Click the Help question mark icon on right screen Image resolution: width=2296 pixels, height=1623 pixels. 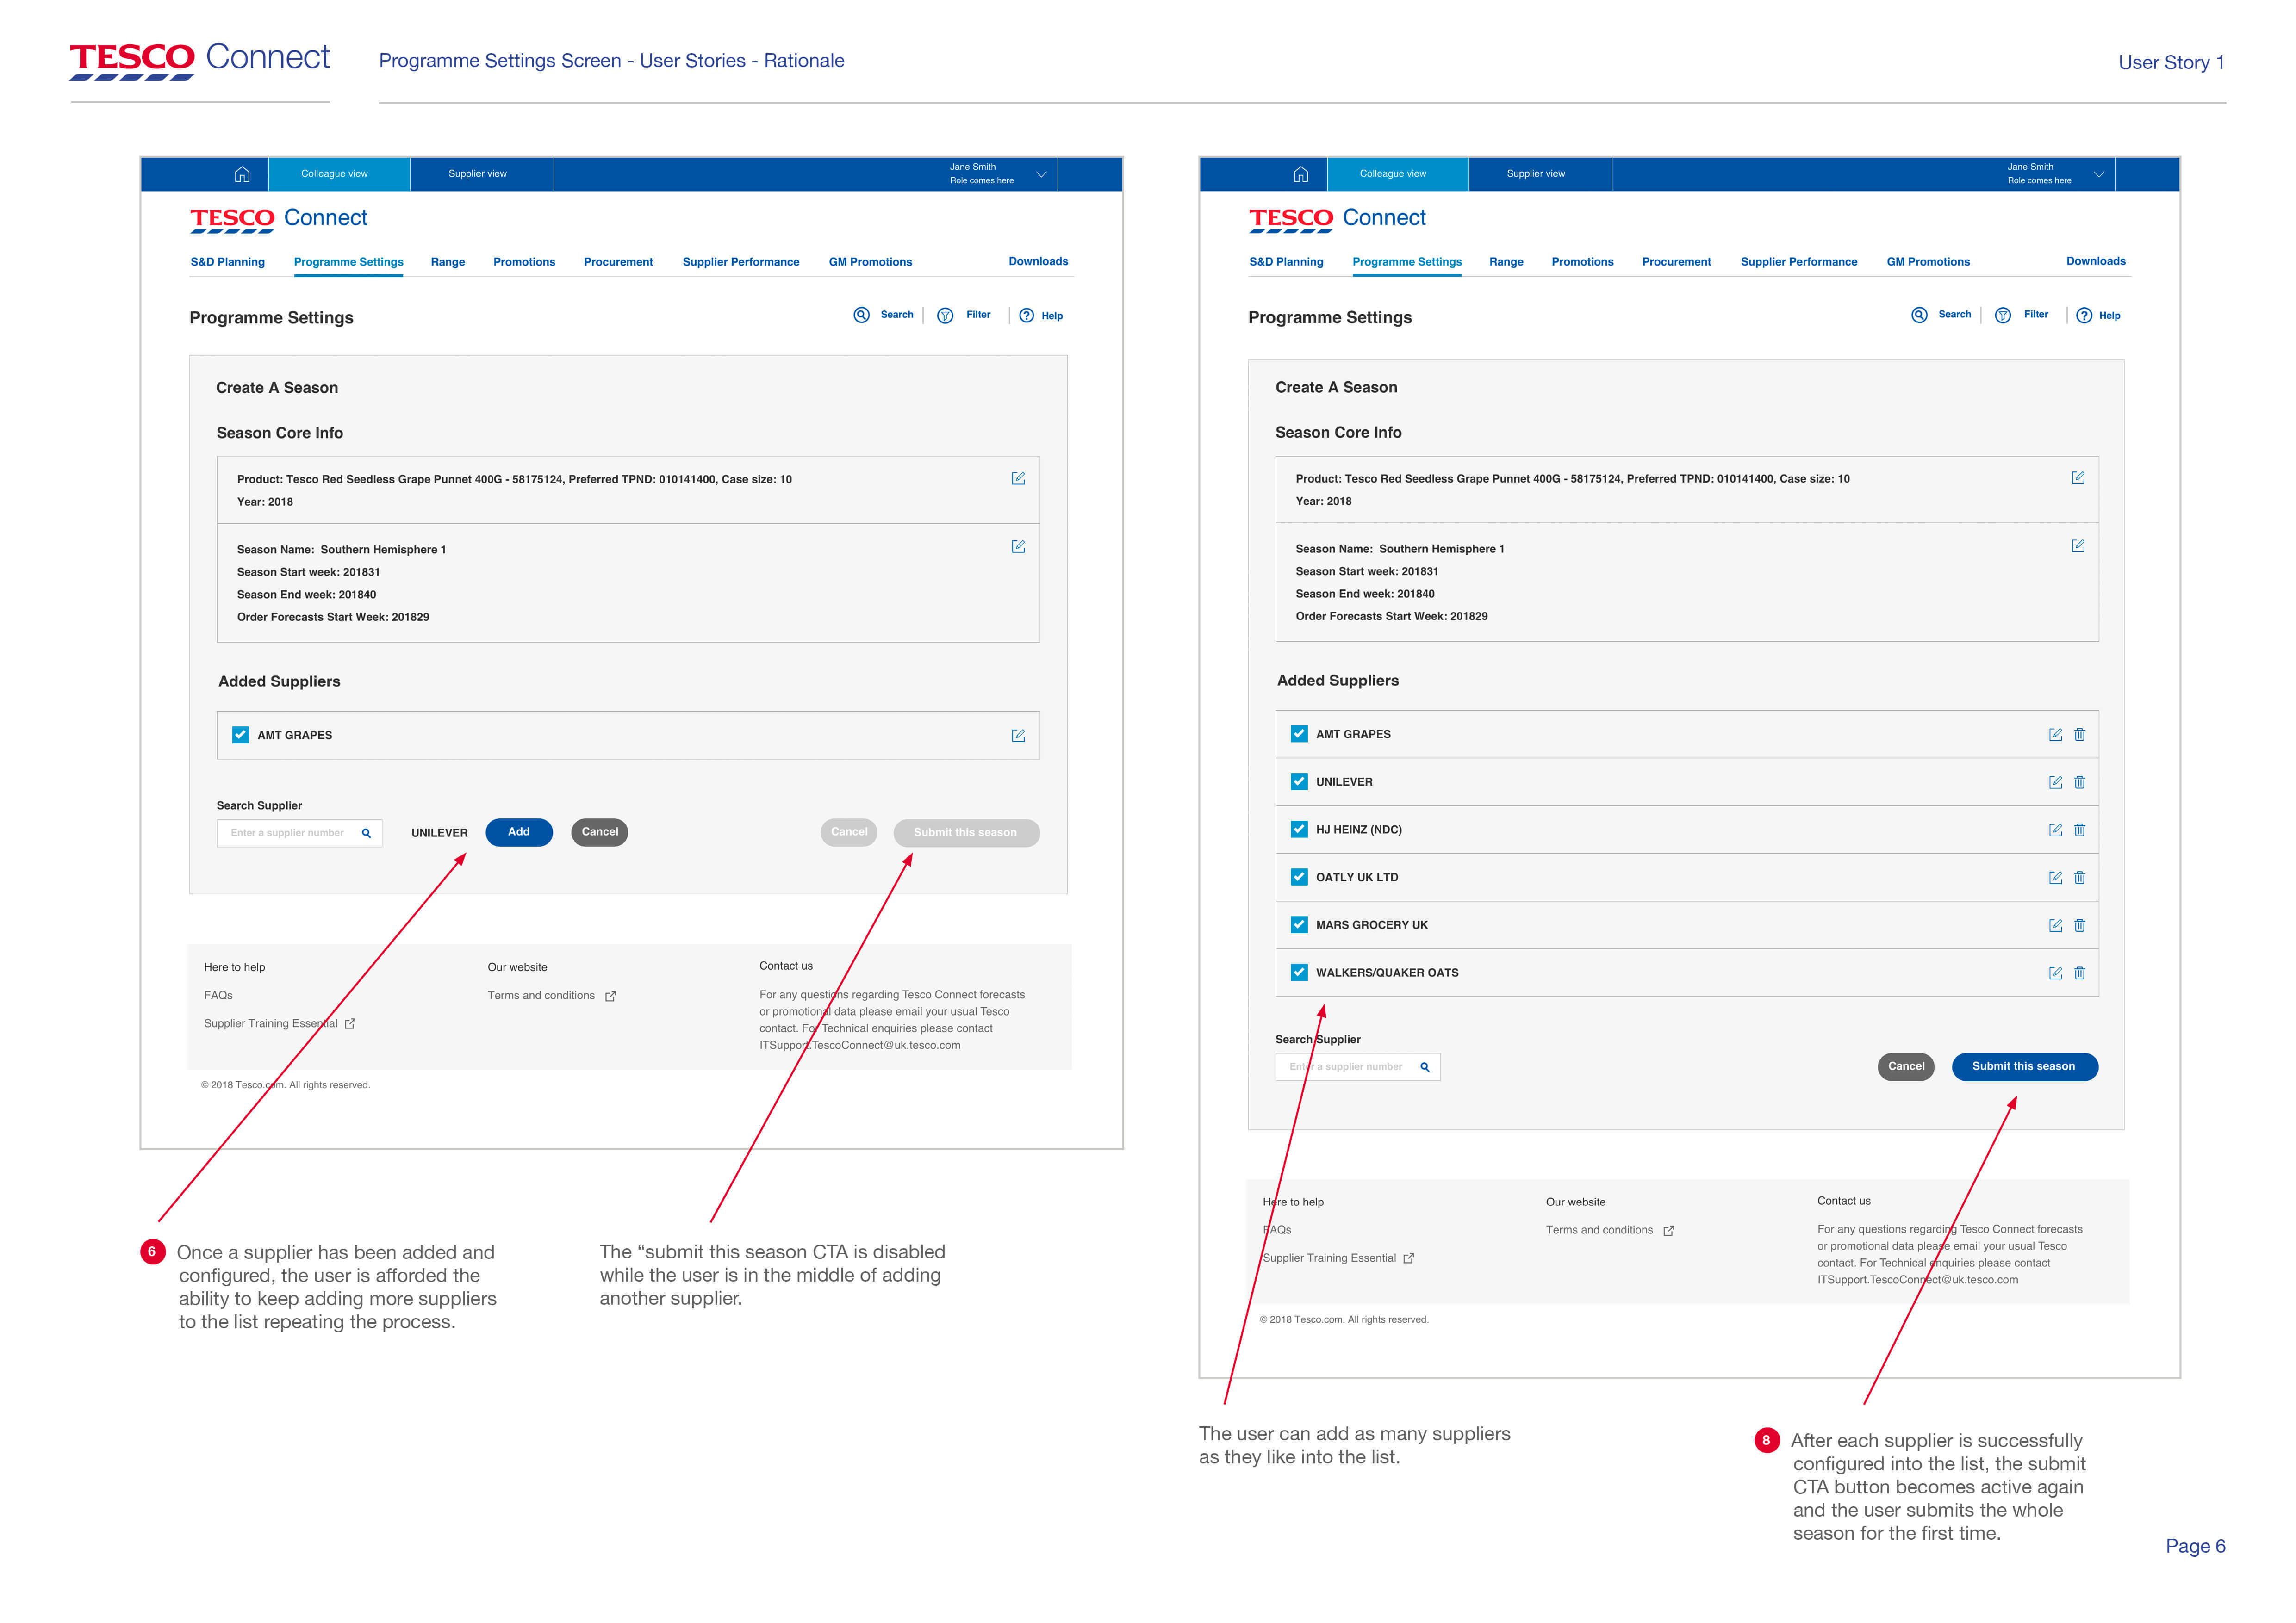(2084, 316)
